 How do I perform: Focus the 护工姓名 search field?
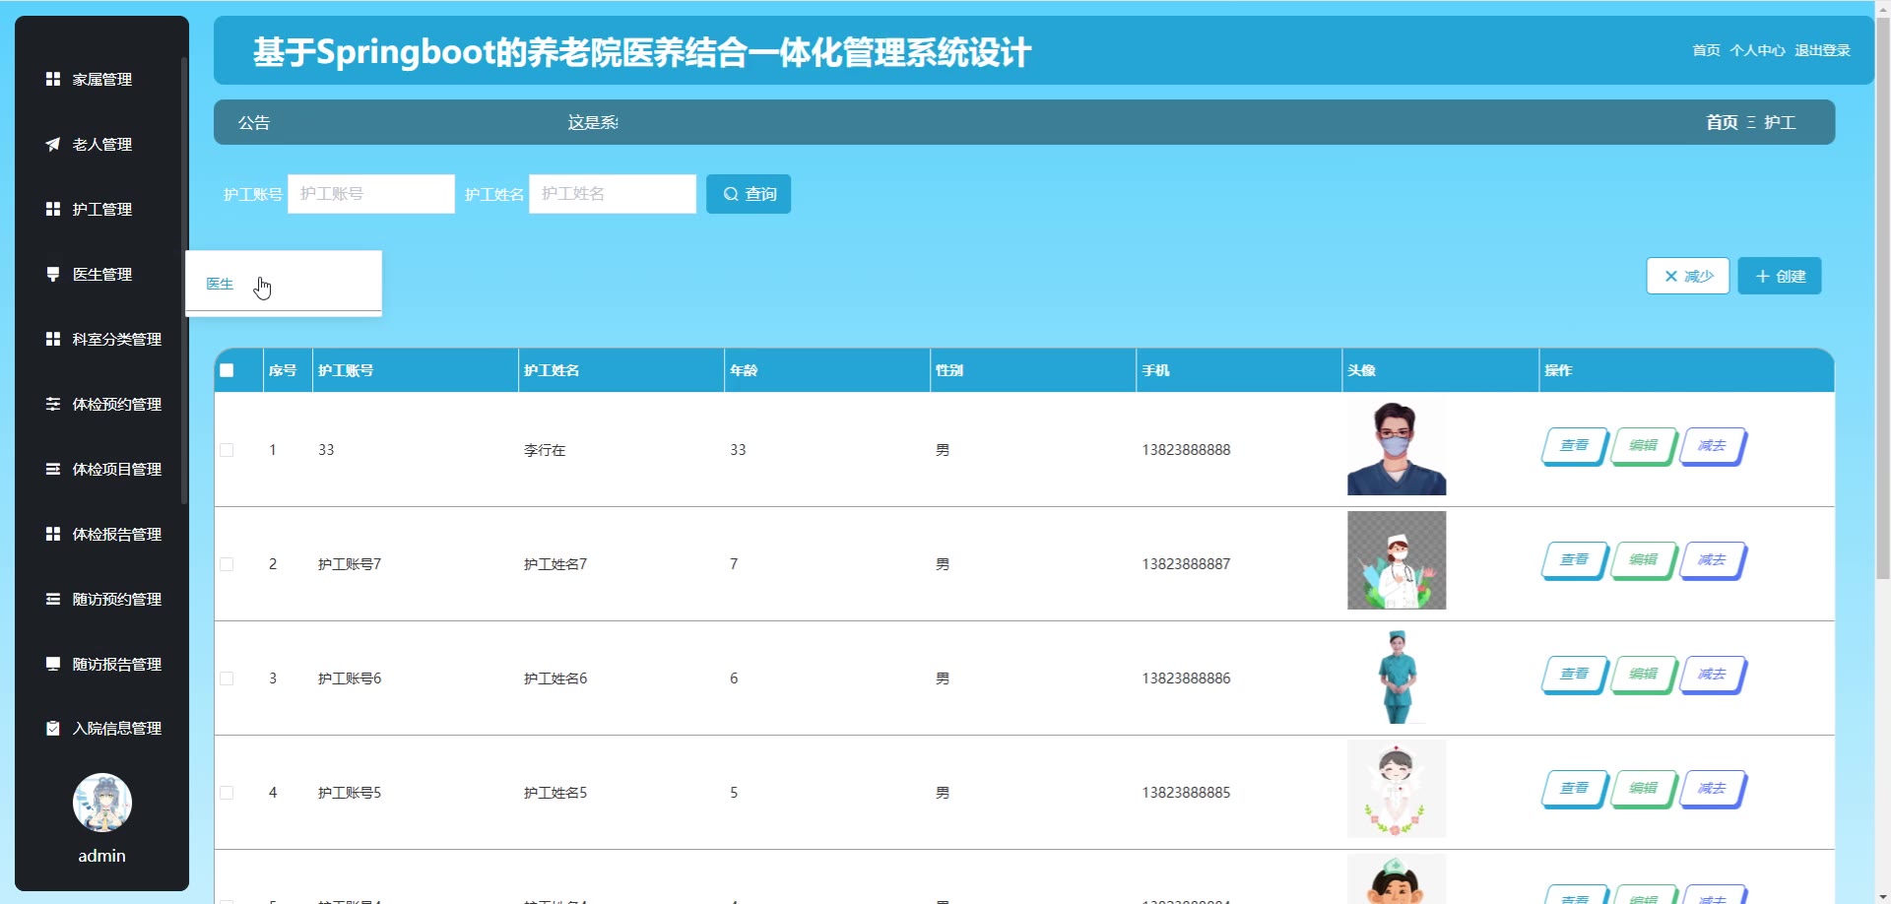[613, 194]
